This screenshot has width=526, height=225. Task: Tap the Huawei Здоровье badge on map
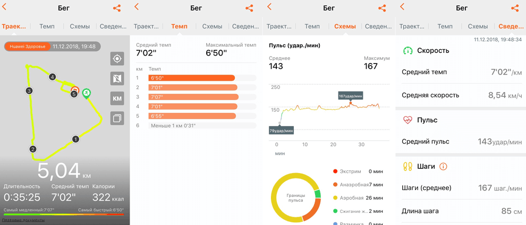(28, 47)
